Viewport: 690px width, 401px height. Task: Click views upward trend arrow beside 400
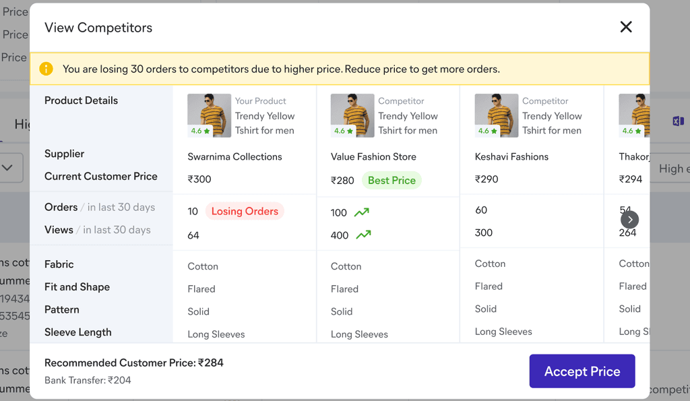click(x=363, y=235)
